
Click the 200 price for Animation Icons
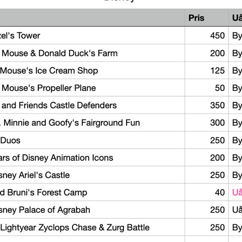tap(207, 157)
